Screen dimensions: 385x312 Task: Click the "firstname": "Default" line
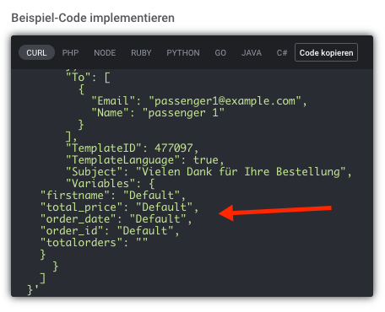(x=113, y=196)
